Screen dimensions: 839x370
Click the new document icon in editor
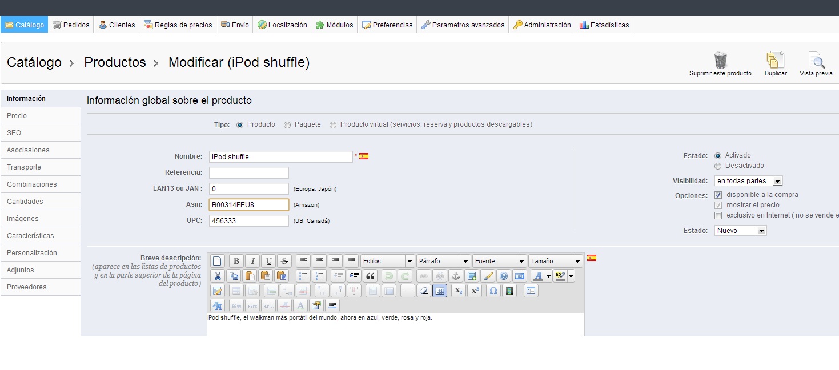(218, 261)
